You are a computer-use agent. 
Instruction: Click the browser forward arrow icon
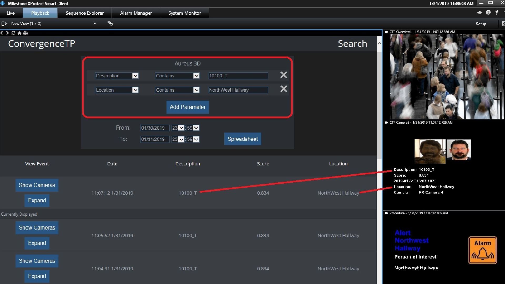pos(7,33)
